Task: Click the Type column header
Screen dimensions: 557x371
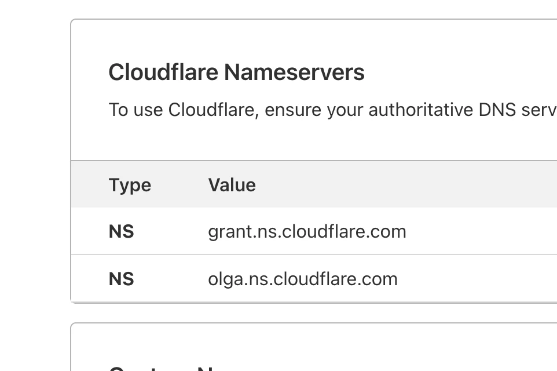Action: coord(130,185)
